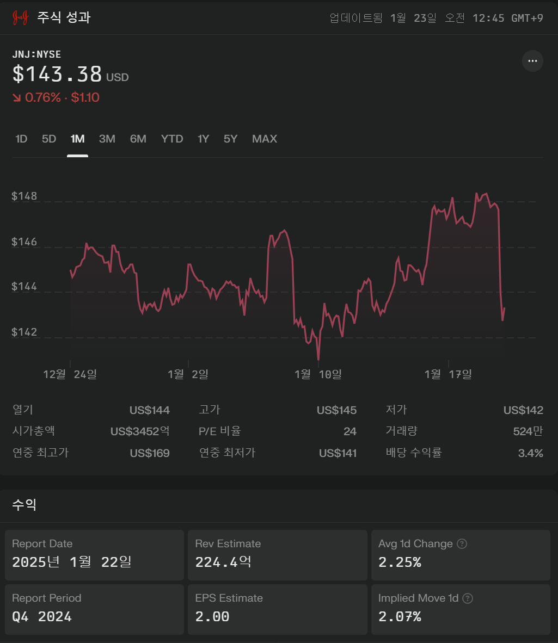The height and width of the screenshot is (643, 558).
Task: Open the Avg 1d Change 2.25% card
Action: click(461, 555)
